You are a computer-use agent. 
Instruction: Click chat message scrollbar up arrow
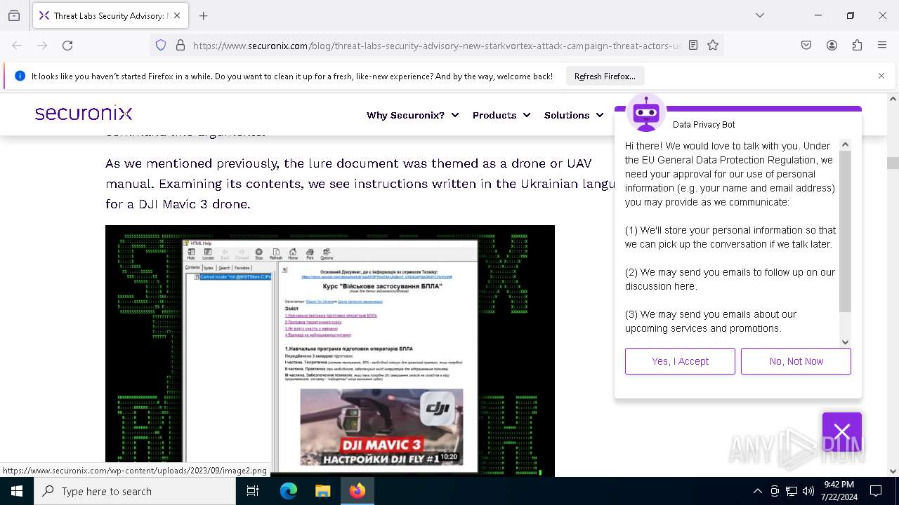pyautogui.click(x=845, y=144)
